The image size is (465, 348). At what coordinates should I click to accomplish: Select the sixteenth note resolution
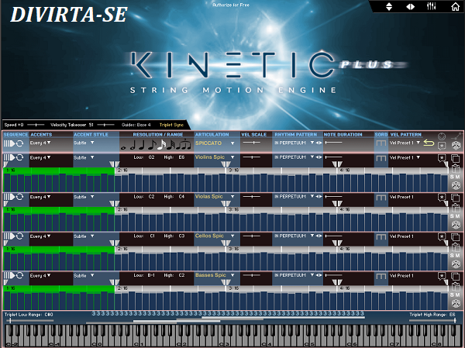162,144
